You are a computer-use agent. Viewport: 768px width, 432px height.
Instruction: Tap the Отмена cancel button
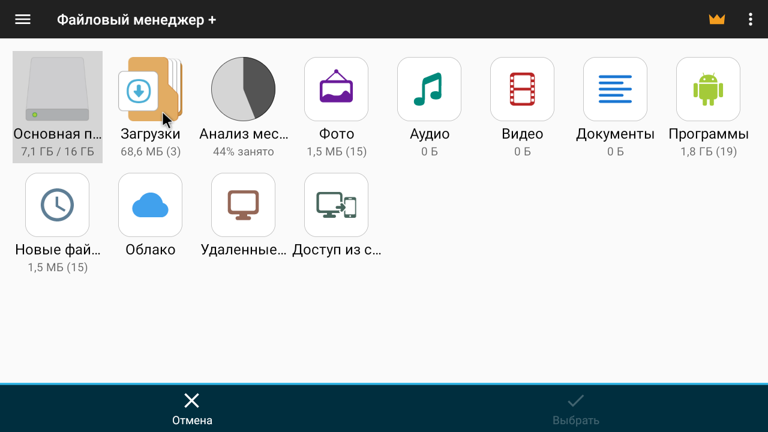(192, 408)
